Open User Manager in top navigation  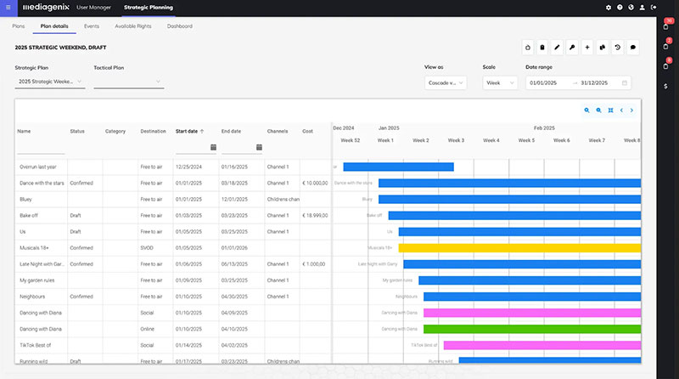click(93, 8)
